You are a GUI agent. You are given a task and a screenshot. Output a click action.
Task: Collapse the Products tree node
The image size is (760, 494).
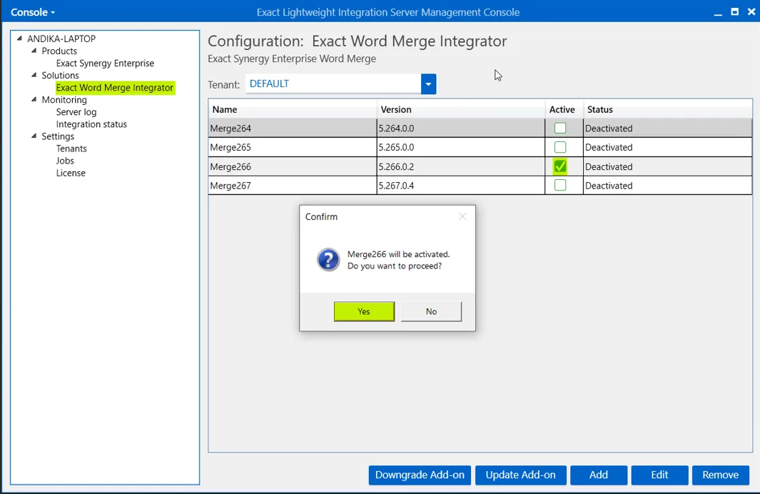(34, 51)
